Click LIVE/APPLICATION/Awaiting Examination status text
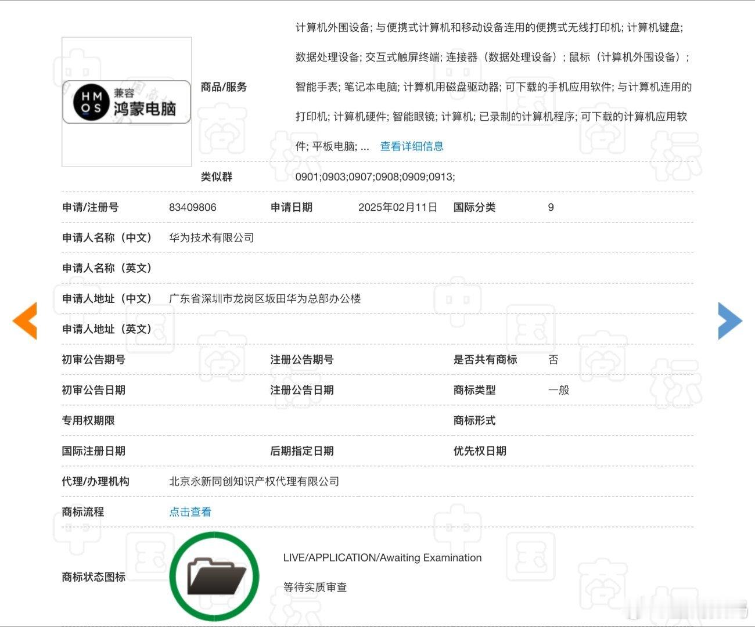755x627 pixels. click(x=382, y=557)
